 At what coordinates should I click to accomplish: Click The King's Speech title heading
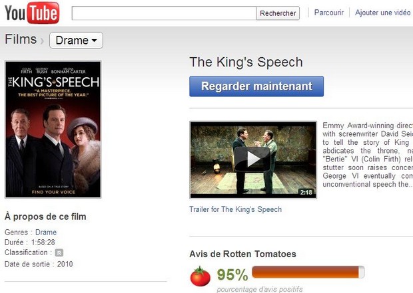pos(246,62)
